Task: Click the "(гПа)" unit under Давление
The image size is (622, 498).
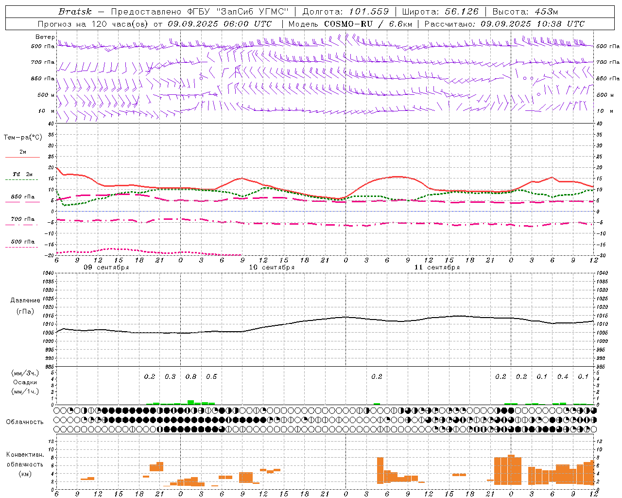Action: pyautogui.click(x=25, y=312)
